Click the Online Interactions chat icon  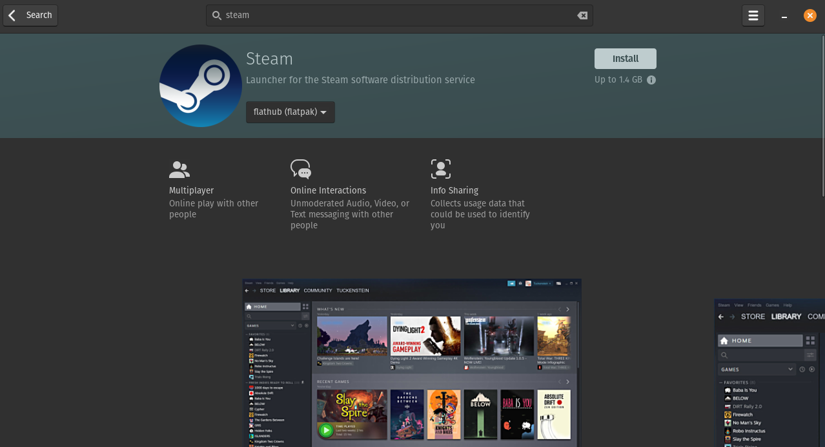coord(301,169)
